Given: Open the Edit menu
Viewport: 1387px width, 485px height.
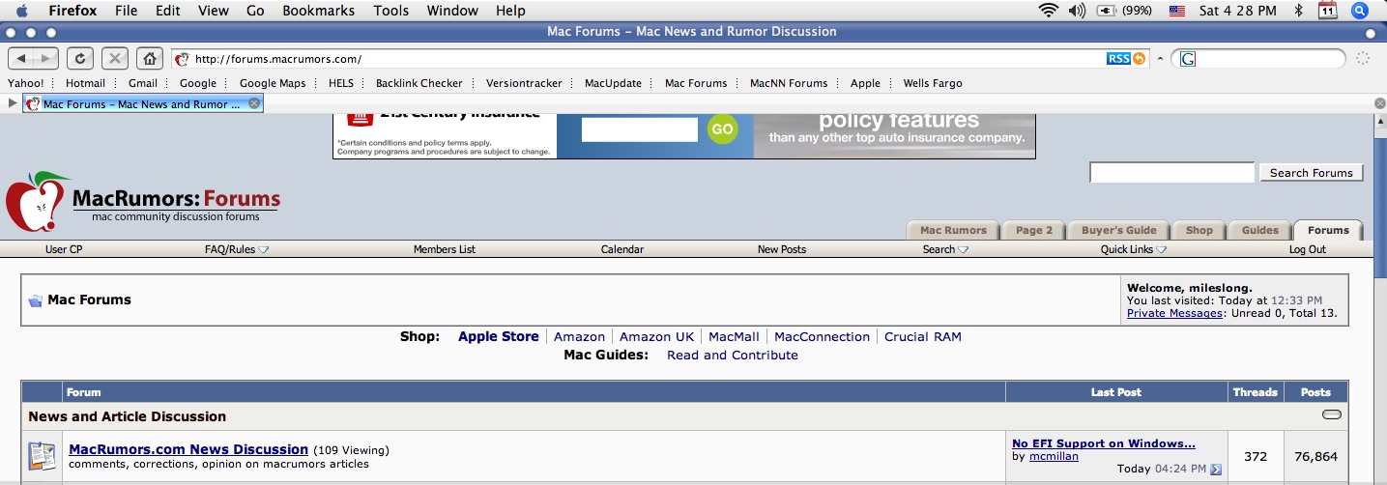Looking at the screenshot, I should tap(168, 11).
